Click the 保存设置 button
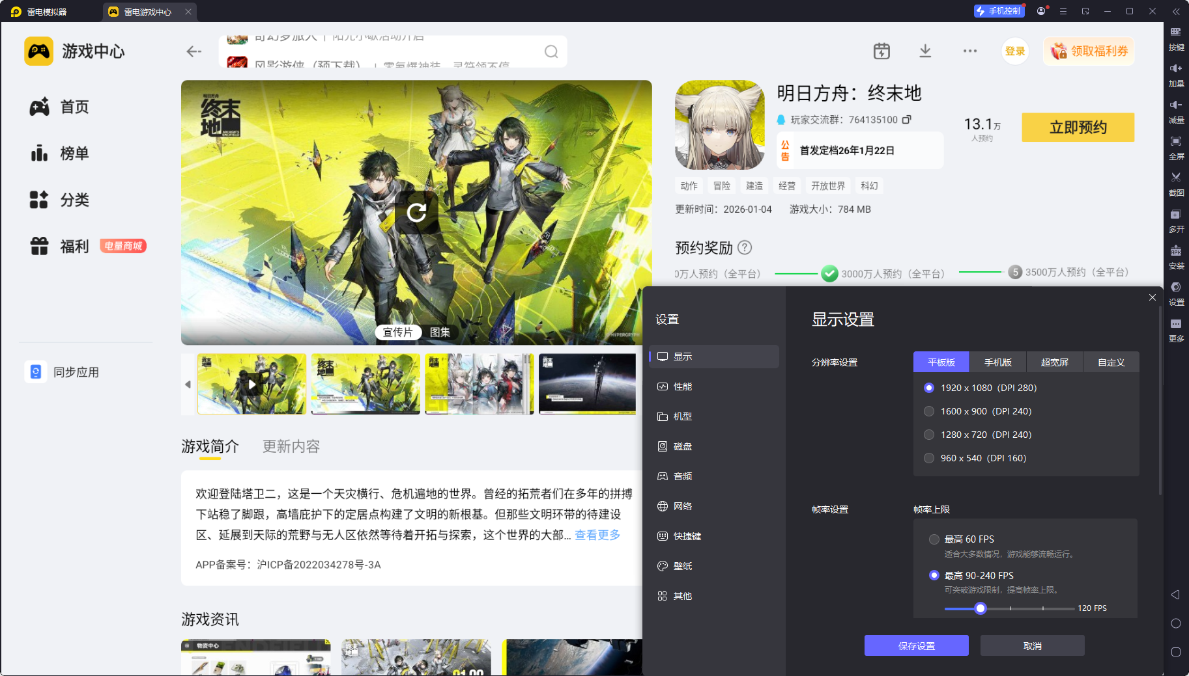This screenshot has height=676, width=1189. pyautogui.click(x=916, y=645)
